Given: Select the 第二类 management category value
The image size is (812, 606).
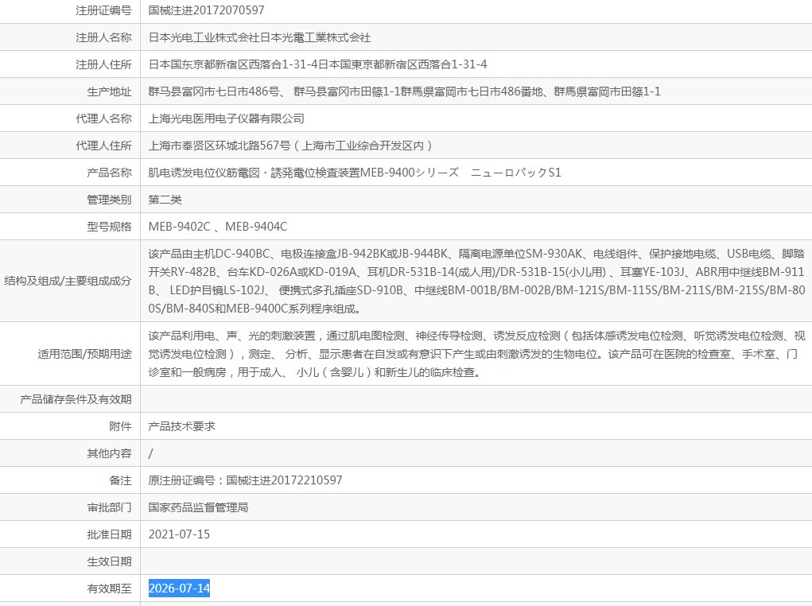Looking at the screenshot, I should coord(165,200).
